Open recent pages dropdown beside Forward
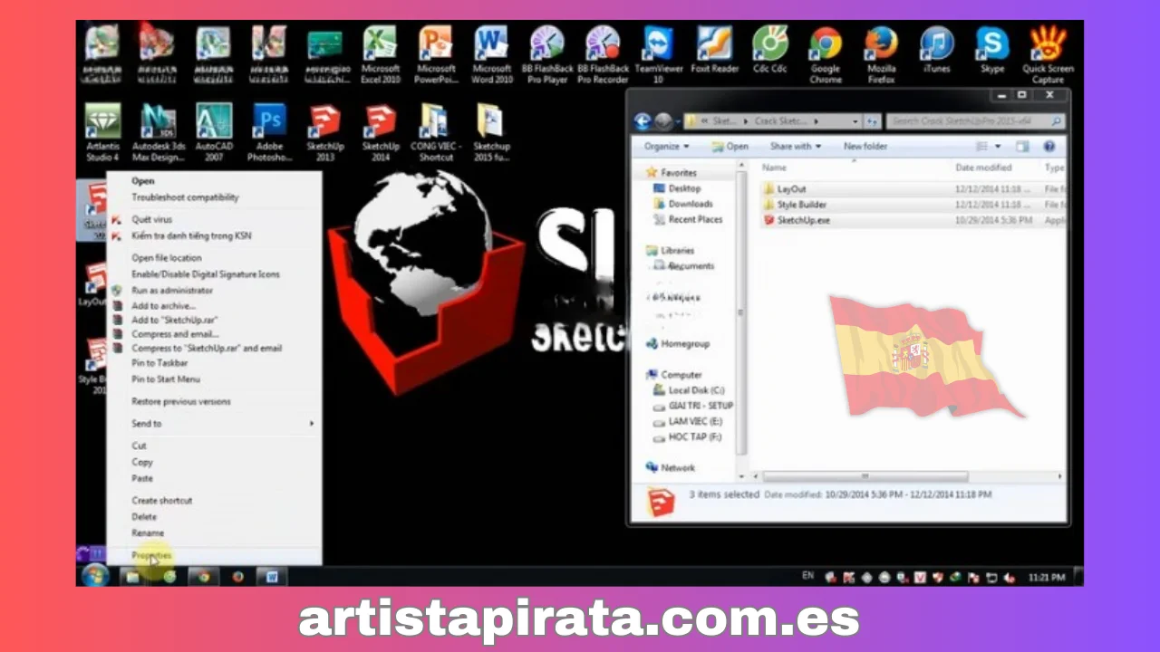Image resolution: width=1160 pixels, height=652 pixels. 676,121
